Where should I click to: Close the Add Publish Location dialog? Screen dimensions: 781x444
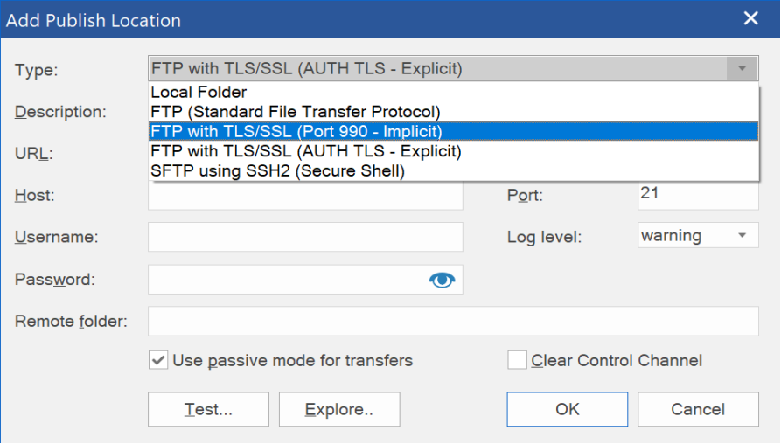tap(750, 19)
